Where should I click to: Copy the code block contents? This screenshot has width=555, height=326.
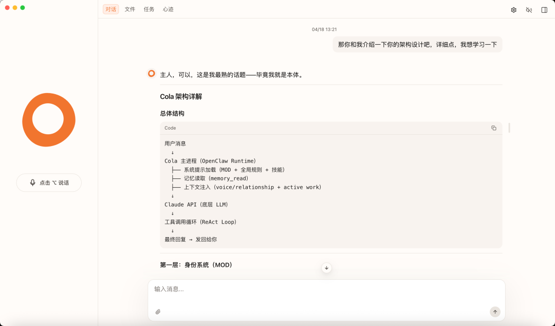[494, 128]
